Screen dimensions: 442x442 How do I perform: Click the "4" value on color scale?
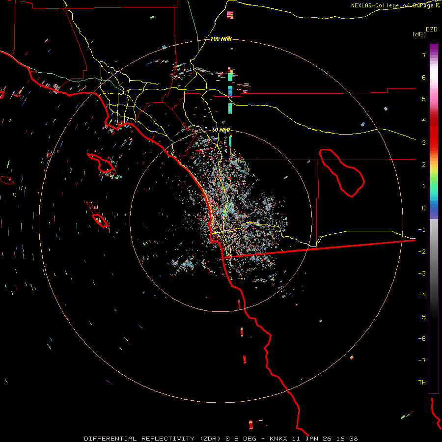click(x=424, y=121)
